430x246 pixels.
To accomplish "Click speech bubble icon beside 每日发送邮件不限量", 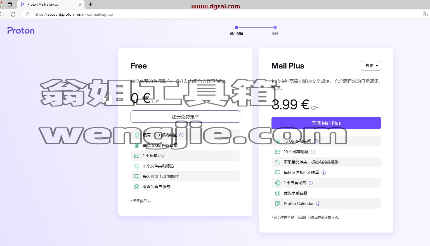I will click(x=278, y=172).
